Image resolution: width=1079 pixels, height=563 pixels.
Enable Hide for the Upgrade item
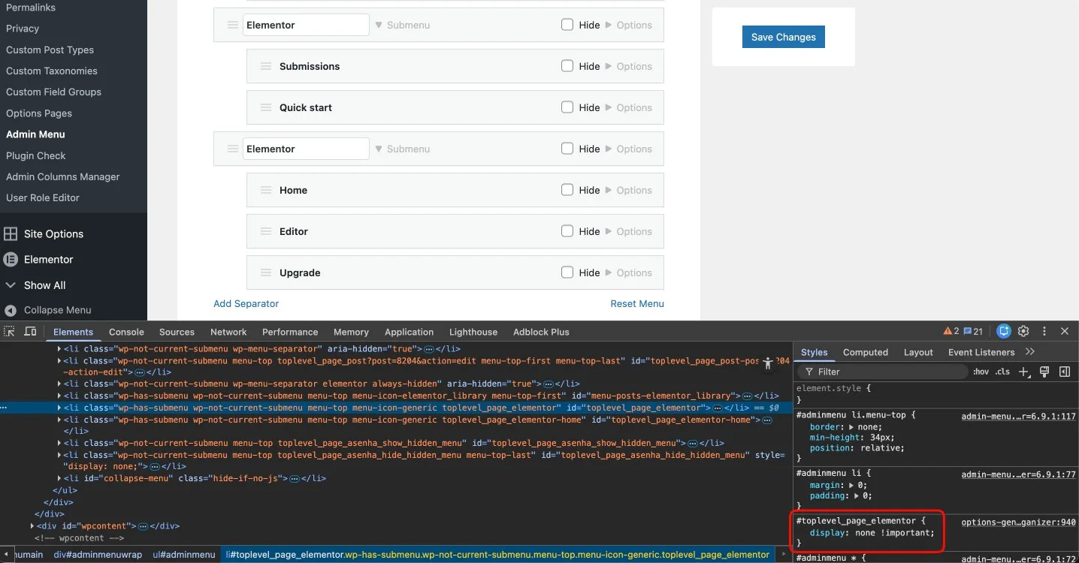(567, 272)
